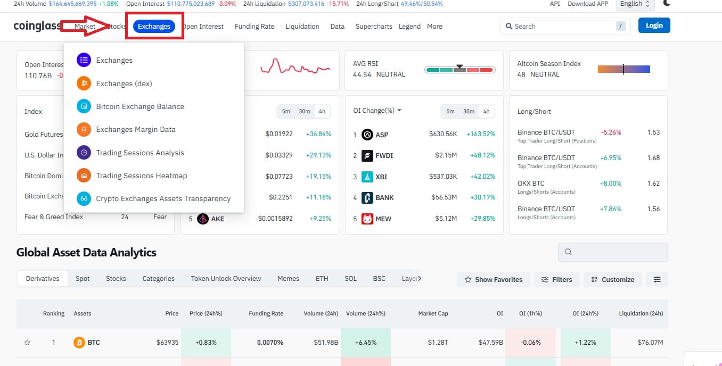Open the Funding Rate menu
Viewport: 722px width, 366px height.
click(255, 26)
